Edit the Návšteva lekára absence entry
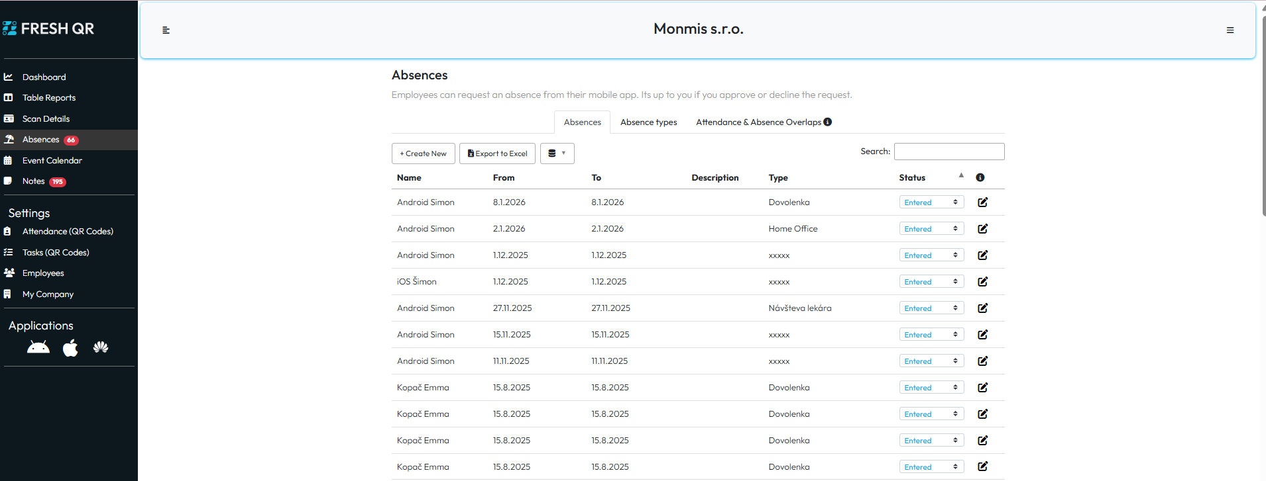The image size is (1266, 481). click(982, 308)
